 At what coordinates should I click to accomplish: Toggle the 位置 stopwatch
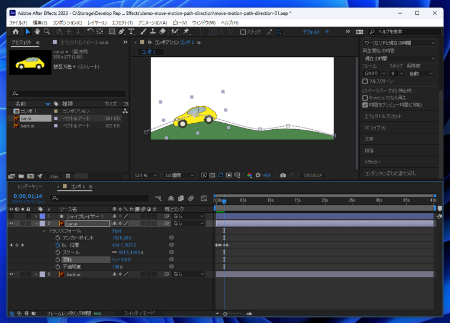click(57, 245)
